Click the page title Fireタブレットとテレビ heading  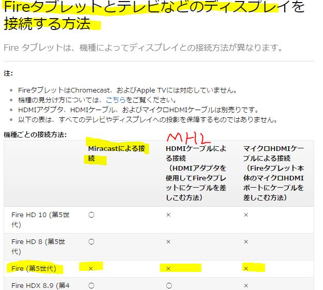(154, 15)
